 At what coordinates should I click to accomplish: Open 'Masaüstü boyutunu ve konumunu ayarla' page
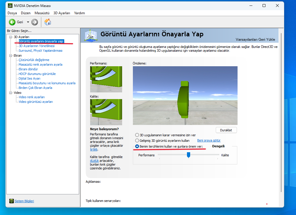(47, 83)
